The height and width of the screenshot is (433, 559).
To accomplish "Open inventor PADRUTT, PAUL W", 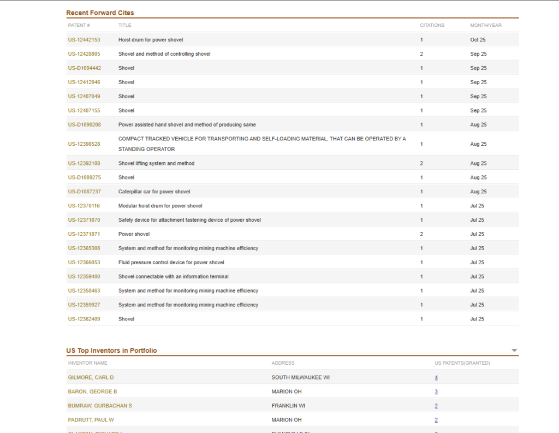I will (92, 420).
